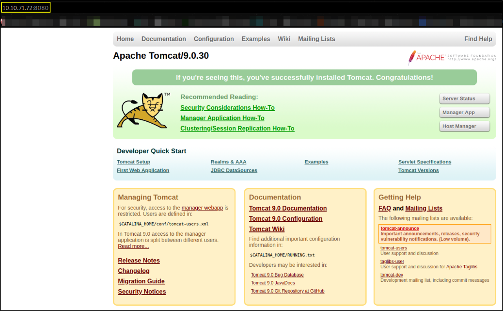Image resolution: width=503 pixels, height=311 pixels.
Task: Click the FAQ link in Getting Help
Action: pyautogui.click(x=385, y=208)
